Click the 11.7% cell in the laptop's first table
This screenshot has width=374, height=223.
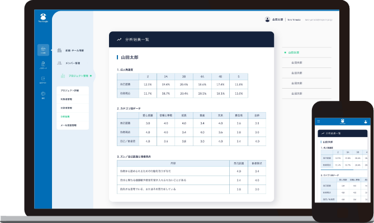(148, 94)
